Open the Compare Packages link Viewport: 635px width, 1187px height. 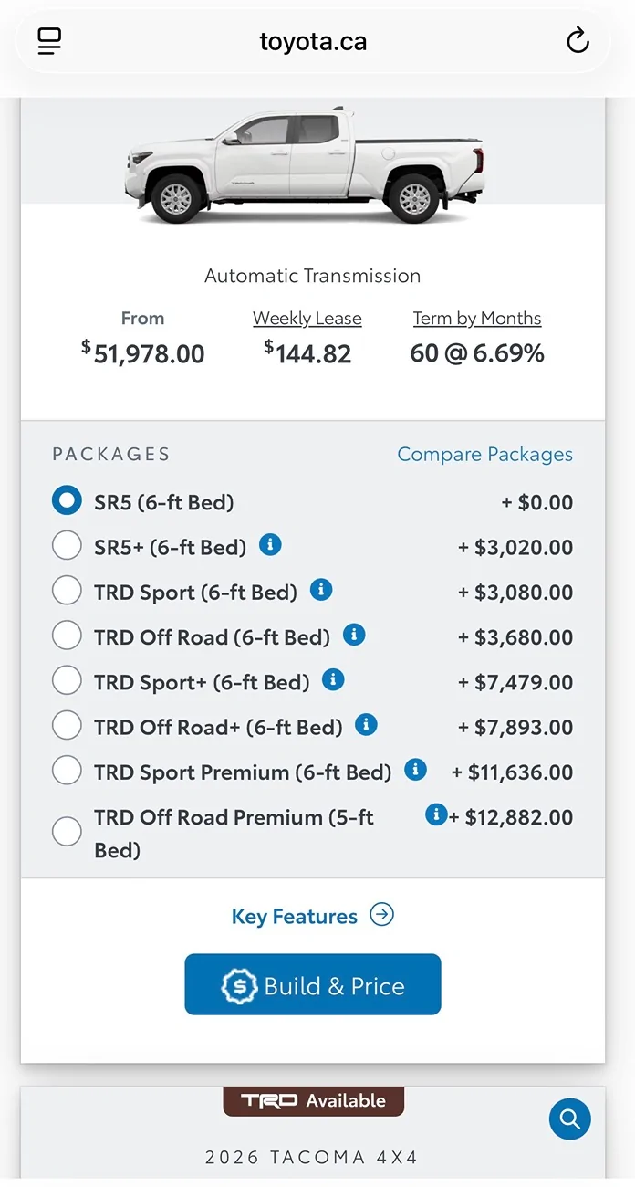tap(484, 455)
